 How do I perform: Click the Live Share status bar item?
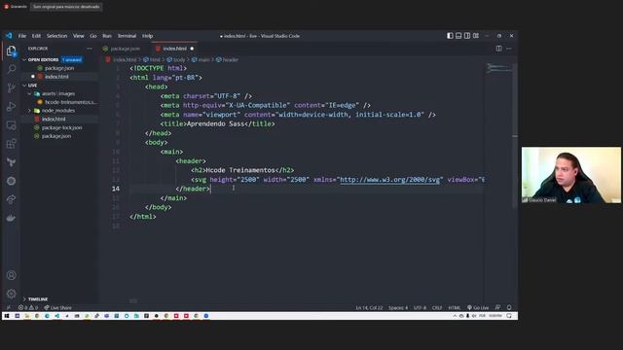click(x=58, y=307)
